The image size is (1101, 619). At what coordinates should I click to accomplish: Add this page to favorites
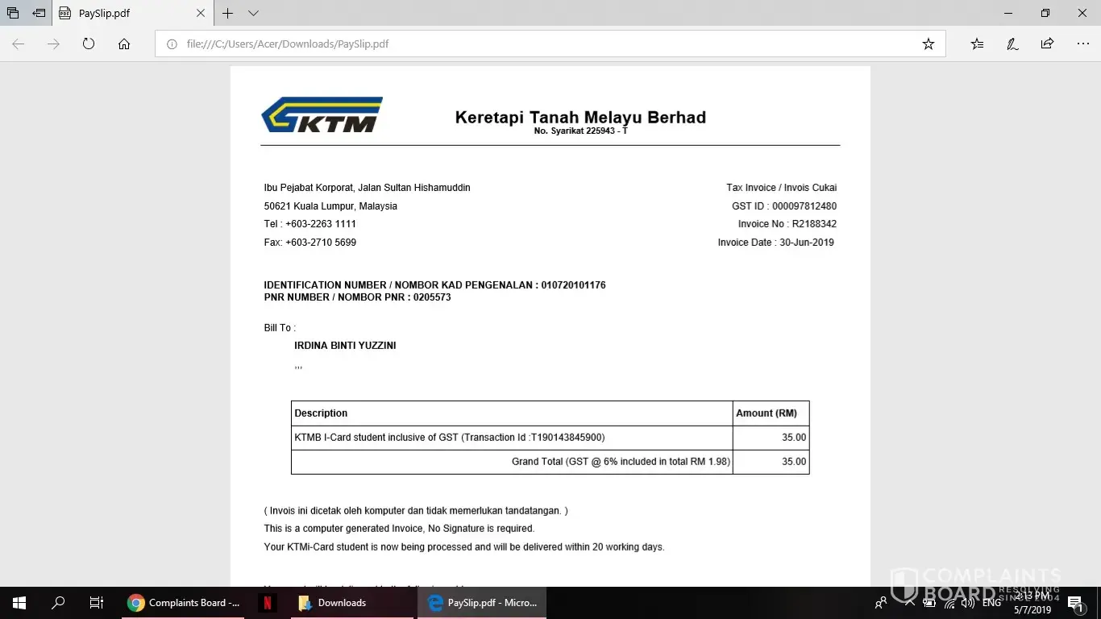point(929,44)
